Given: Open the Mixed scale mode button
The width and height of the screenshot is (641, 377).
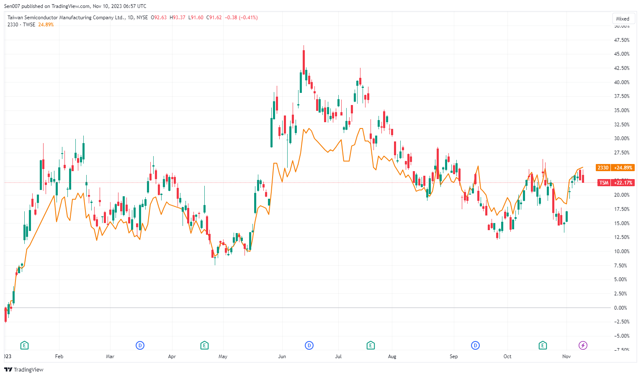Looking at the screenshot, I should click(623, 19).
